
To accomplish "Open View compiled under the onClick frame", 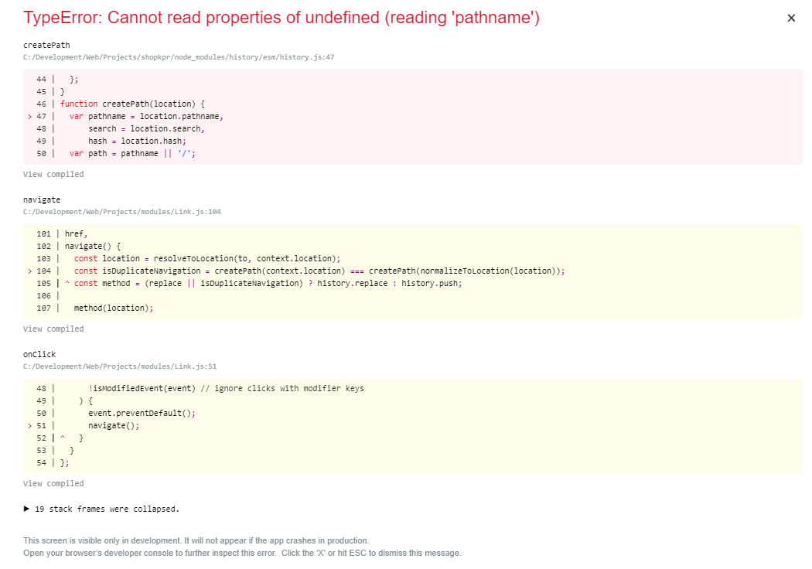I will pos(53,483).
